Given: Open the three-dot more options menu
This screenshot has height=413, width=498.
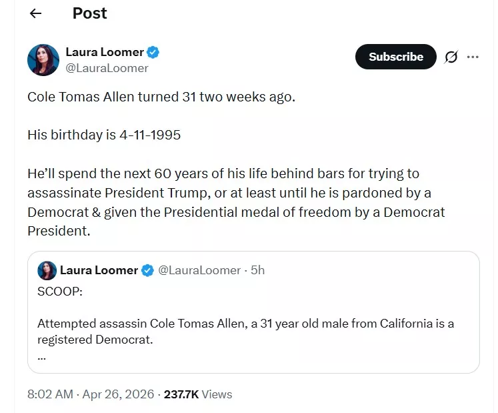Looking at the screenshot, I should click(x=473, y=57).
